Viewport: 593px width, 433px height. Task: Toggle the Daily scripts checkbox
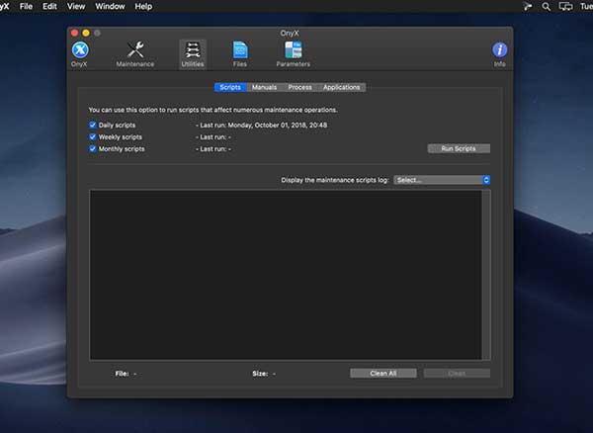click(x=93, y=125)
